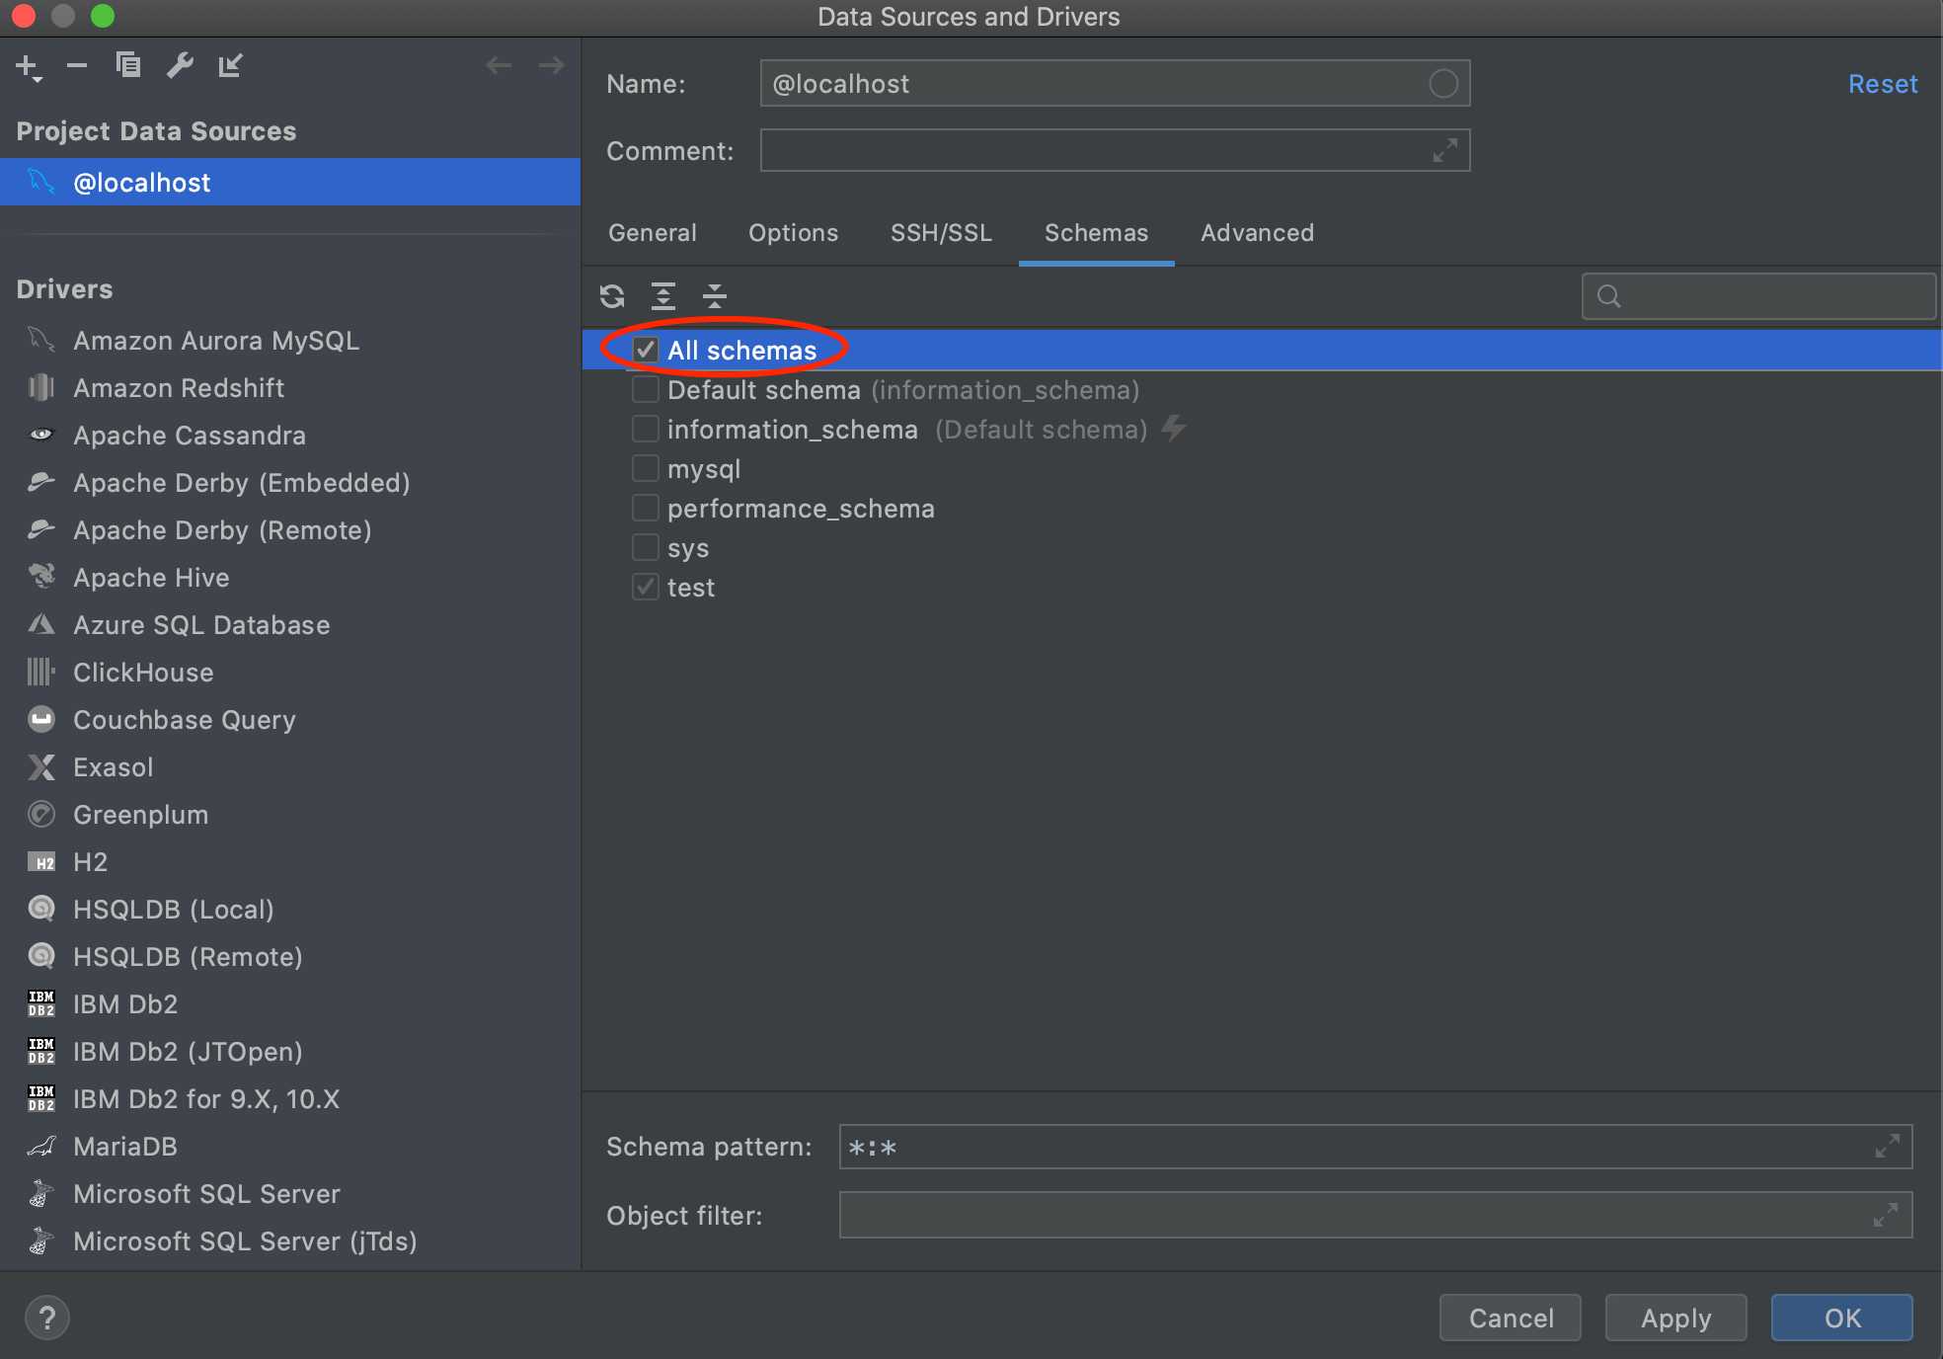
Task: Click the Reset link
Action: click(1883, 84)
